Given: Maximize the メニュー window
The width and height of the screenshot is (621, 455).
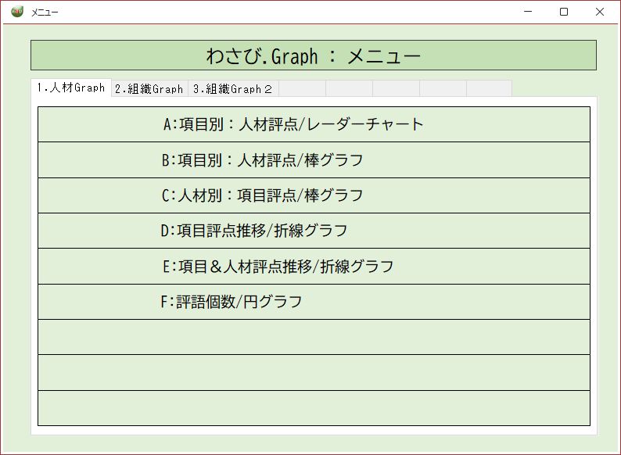Looking at the screenshot, I should (x=564, y=12).
